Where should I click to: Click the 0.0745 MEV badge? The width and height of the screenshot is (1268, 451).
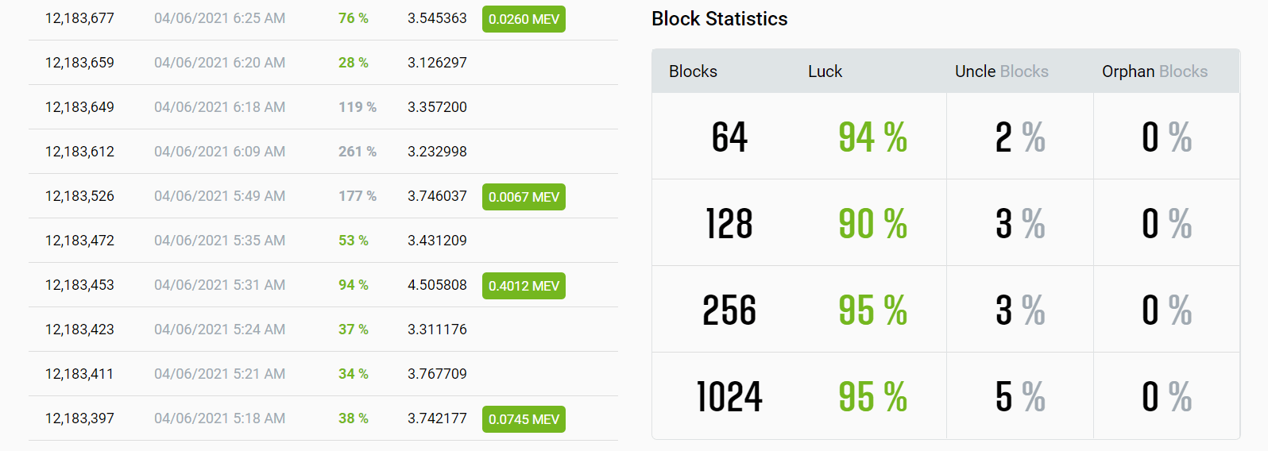click(524, 419)
